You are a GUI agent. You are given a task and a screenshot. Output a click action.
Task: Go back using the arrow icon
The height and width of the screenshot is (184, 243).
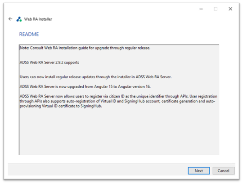pyautogui.click(x=10, y=19)
